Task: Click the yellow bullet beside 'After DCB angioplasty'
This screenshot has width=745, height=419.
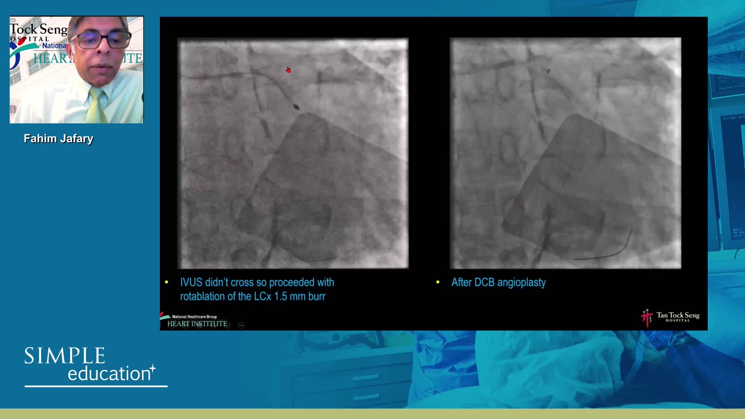Action: pyautogui.click(x=438, y=282)
